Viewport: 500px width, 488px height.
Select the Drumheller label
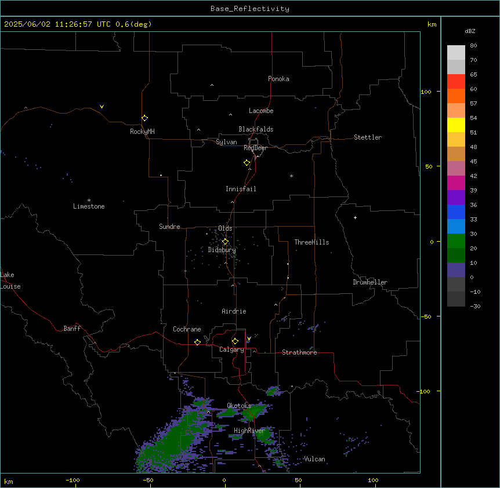click(370, 282)
